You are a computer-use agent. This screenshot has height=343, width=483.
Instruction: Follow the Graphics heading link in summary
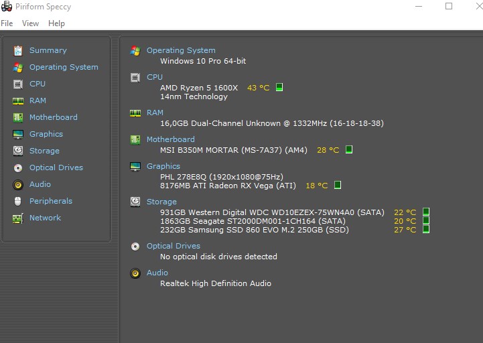click(x=163, y=166)
